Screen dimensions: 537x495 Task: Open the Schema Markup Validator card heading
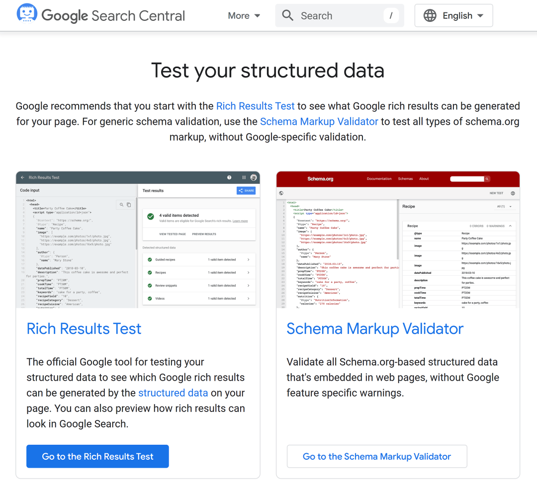click(375, 329)
